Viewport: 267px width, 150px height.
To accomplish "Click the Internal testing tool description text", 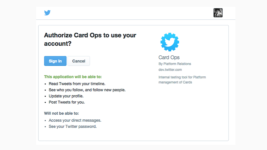I will tap(182, 80).
